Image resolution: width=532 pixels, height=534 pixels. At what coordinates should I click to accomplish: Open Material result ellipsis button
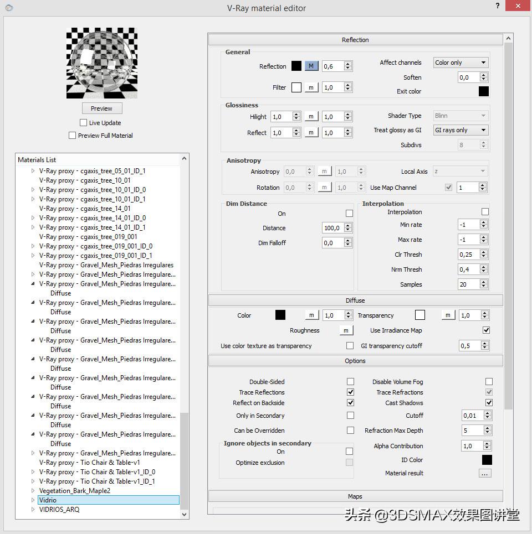pyautogui.click(x=485, y=473)
